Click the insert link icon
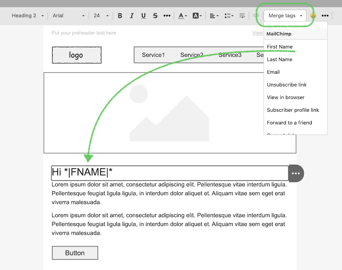 256,16
